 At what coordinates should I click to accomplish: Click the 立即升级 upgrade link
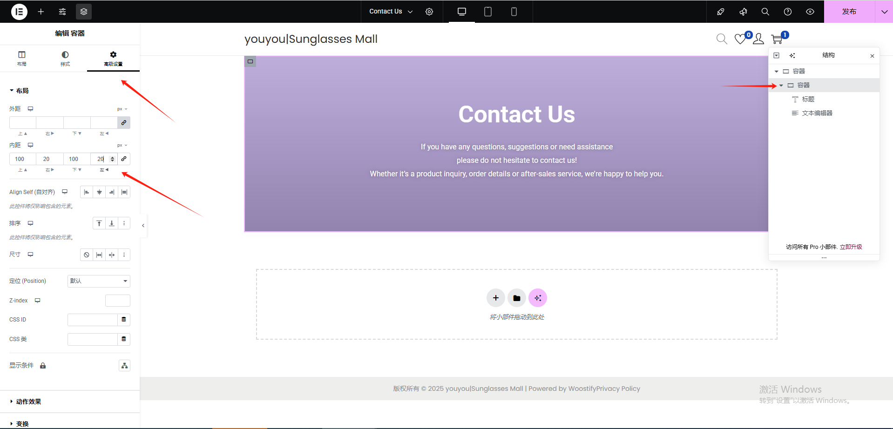coord(851,247)
